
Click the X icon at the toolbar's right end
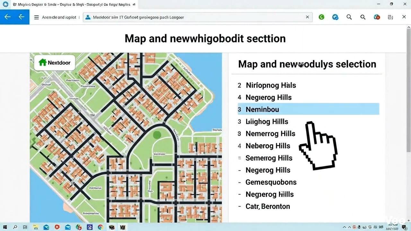point(404,17)
